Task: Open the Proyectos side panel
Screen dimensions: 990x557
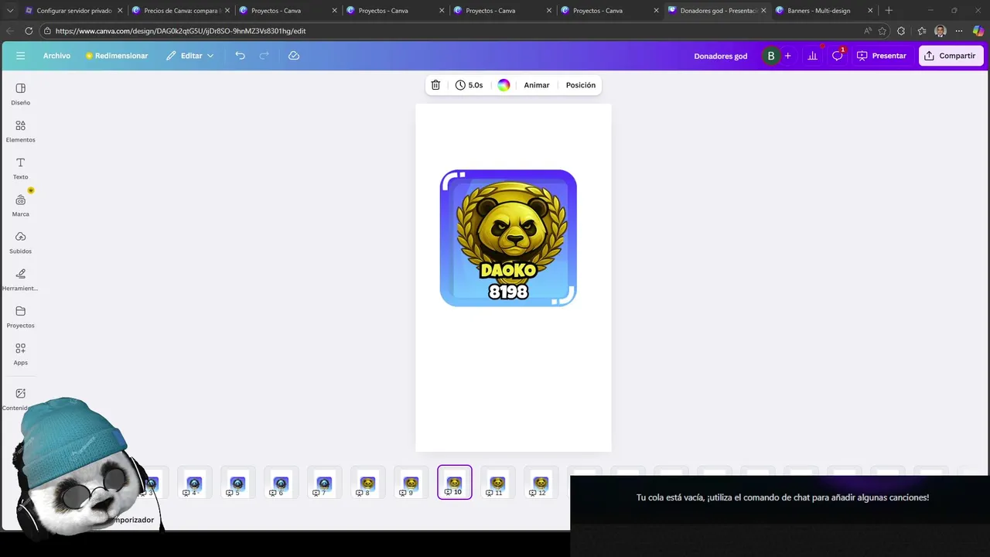Action: point(21,317)
